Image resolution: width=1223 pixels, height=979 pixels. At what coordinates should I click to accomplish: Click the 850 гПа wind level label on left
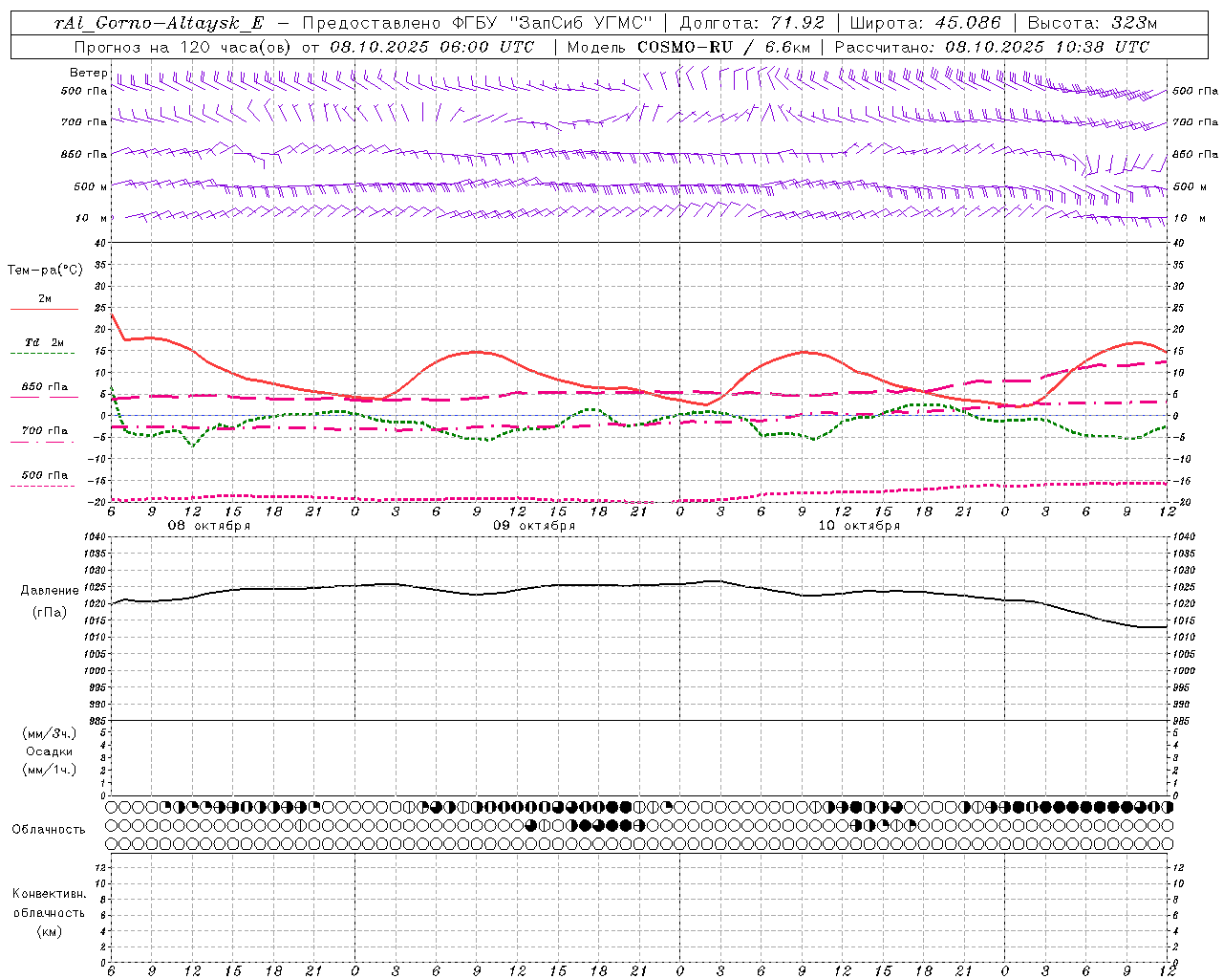[x=84, y=154]
